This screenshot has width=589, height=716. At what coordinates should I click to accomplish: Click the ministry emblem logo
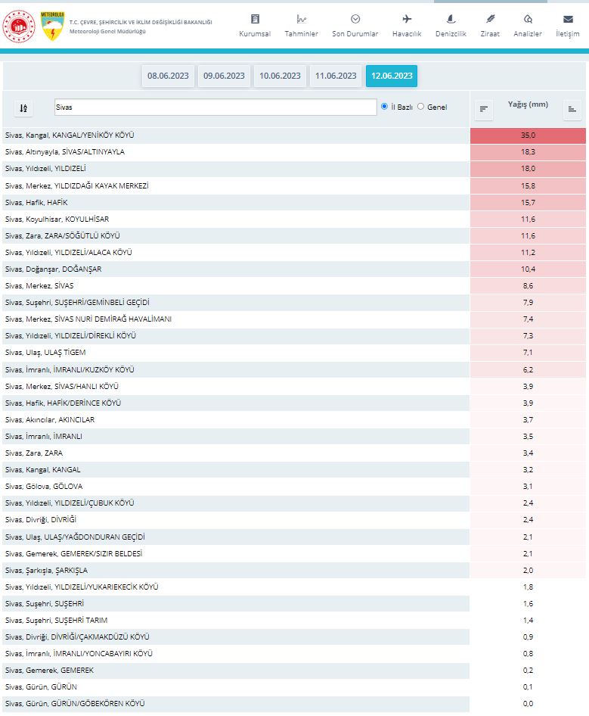pos(18,26)
